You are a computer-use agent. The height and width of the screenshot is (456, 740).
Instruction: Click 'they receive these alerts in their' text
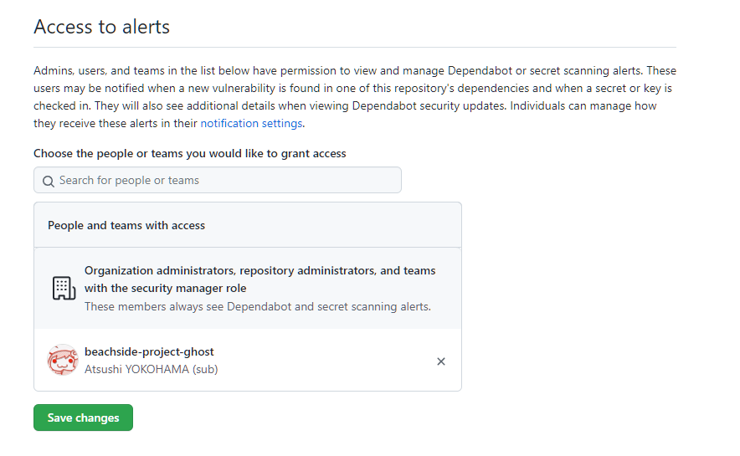[115, 123]
